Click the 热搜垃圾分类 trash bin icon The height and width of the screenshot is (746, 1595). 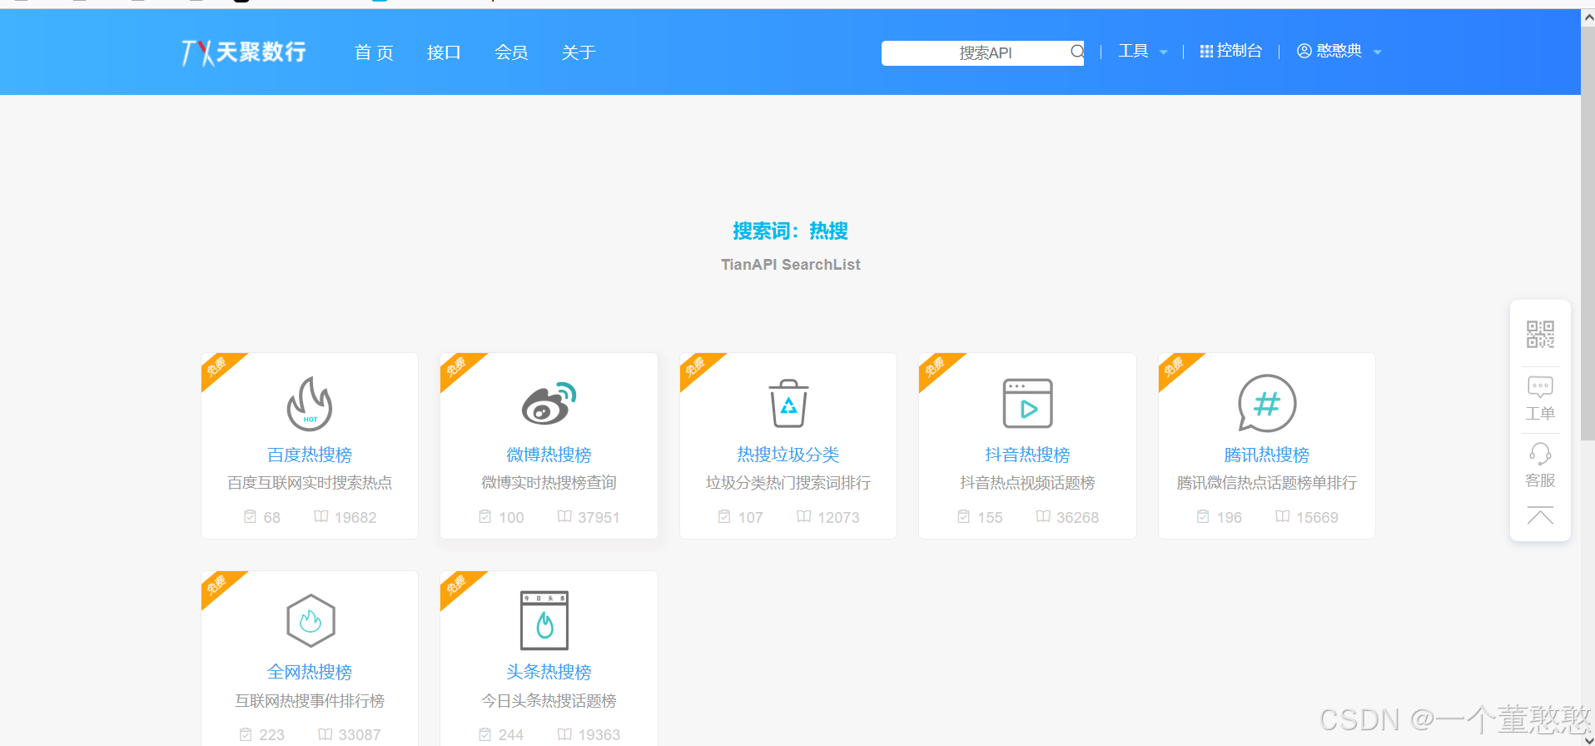tap(788, 403)
